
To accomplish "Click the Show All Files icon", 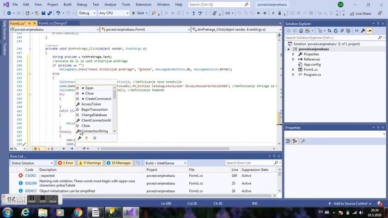I will [x=348, y=31].
